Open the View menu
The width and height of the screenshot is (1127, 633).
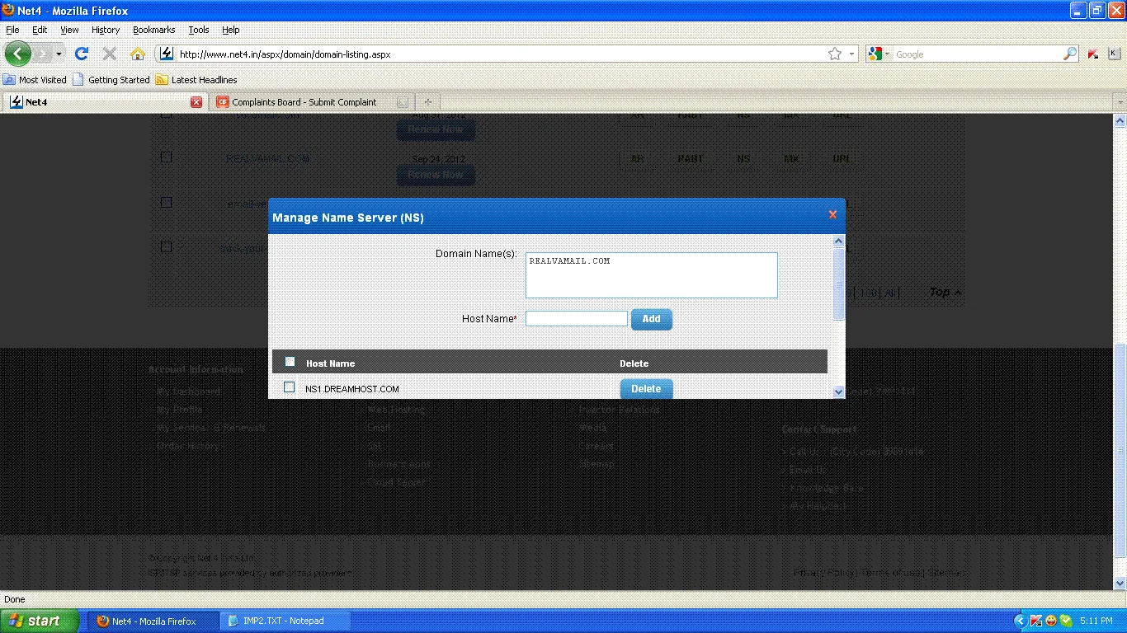click(69, 30)
